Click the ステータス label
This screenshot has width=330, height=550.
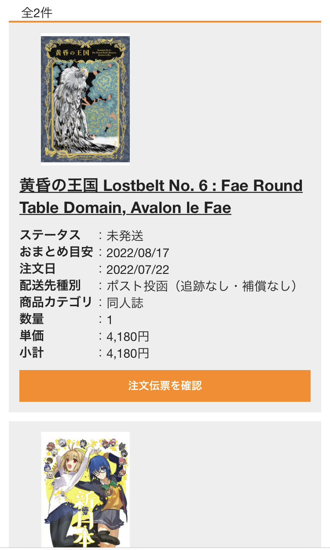pyautogui.click(x=50, y=236)
